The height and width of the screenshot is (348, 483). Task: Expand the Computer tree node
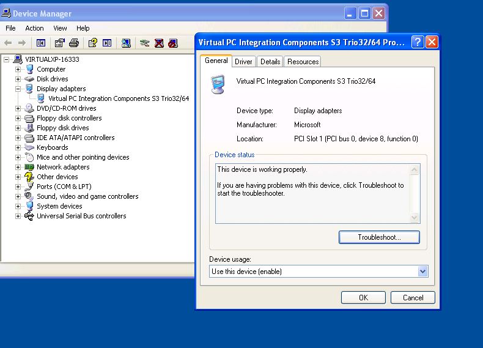pos(18,69)
